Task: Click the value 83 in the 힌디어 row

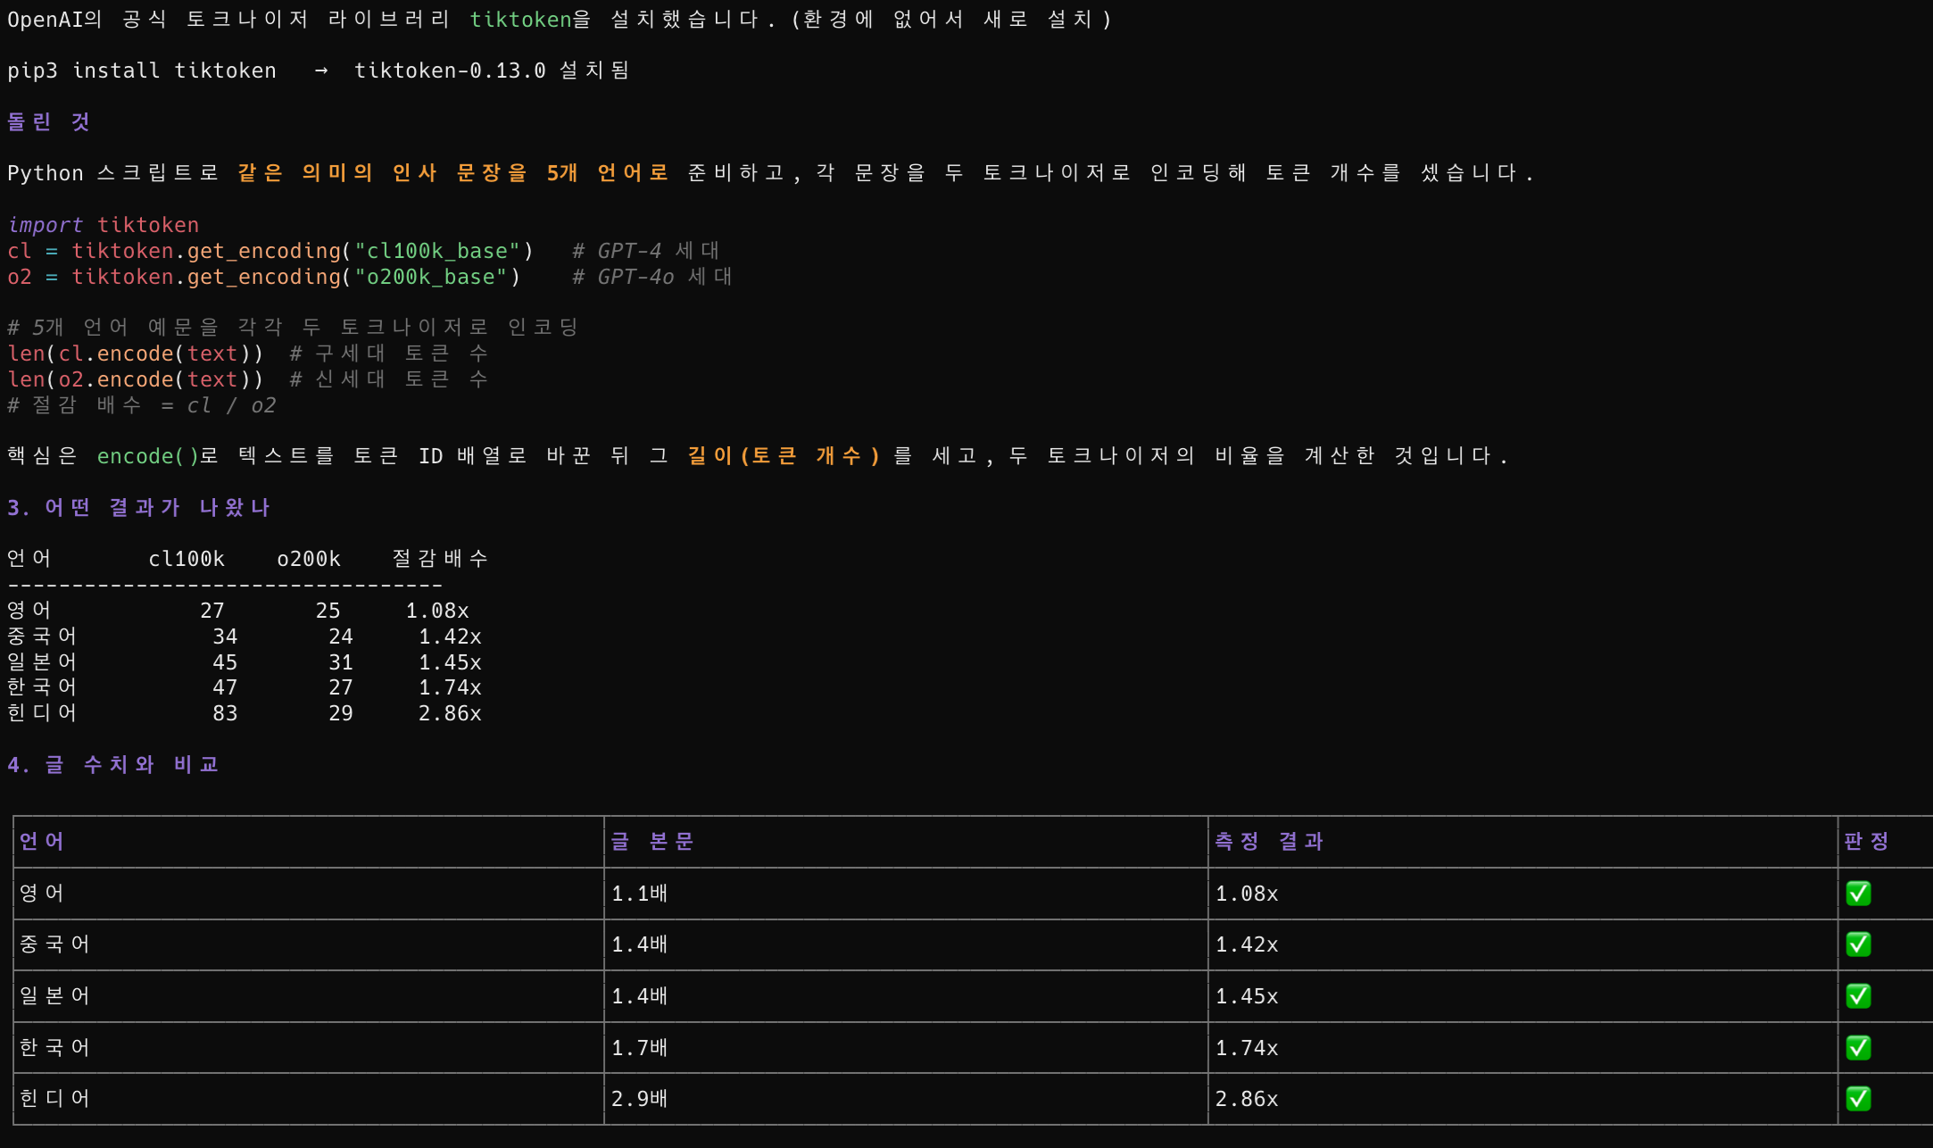Action: 225,713
